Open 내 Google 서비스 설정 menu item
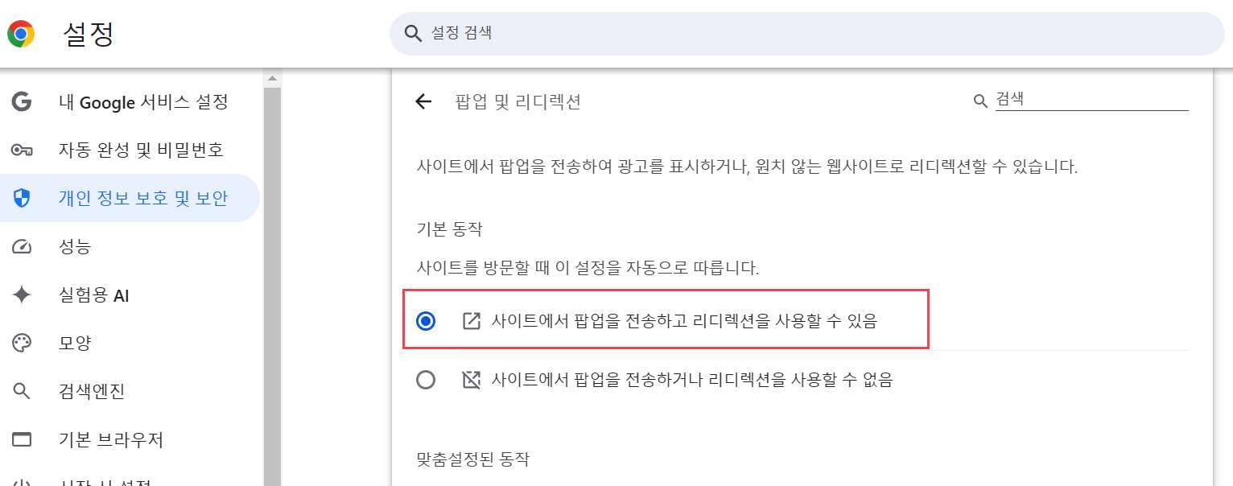Viewport: 1233px width, 486px height. point(143,101)
